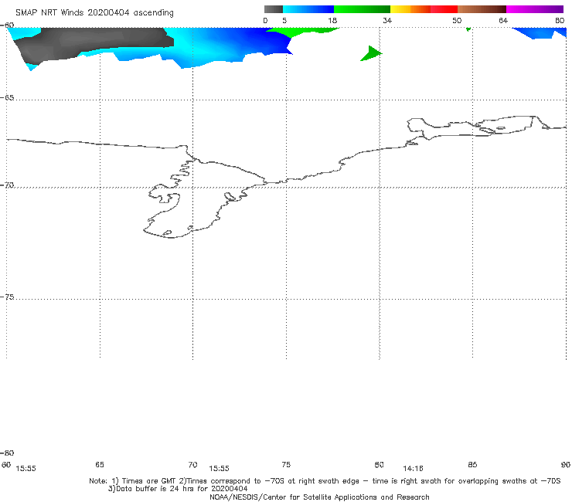Screen dimensions: 572x502
Task: Click the '-75' latitude axis label
Action: coord(7,297)
